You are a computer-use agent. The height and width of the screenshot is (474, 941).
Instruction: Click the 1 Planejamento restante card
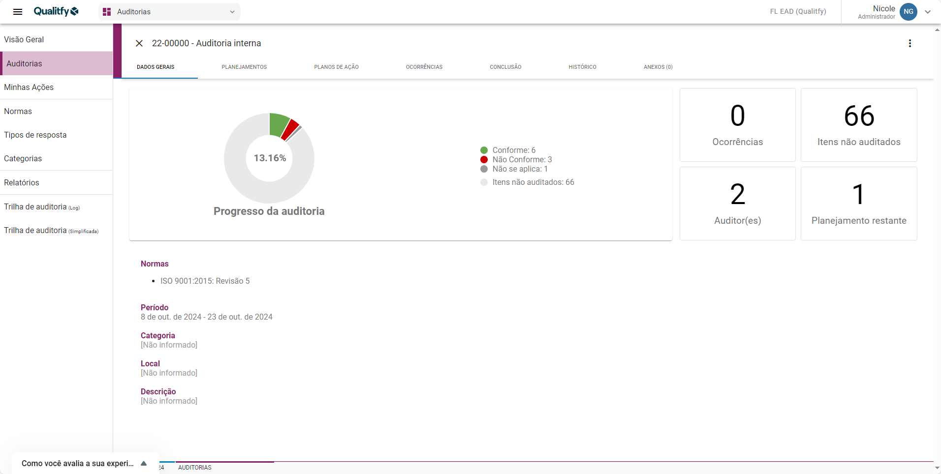(859, 204)
